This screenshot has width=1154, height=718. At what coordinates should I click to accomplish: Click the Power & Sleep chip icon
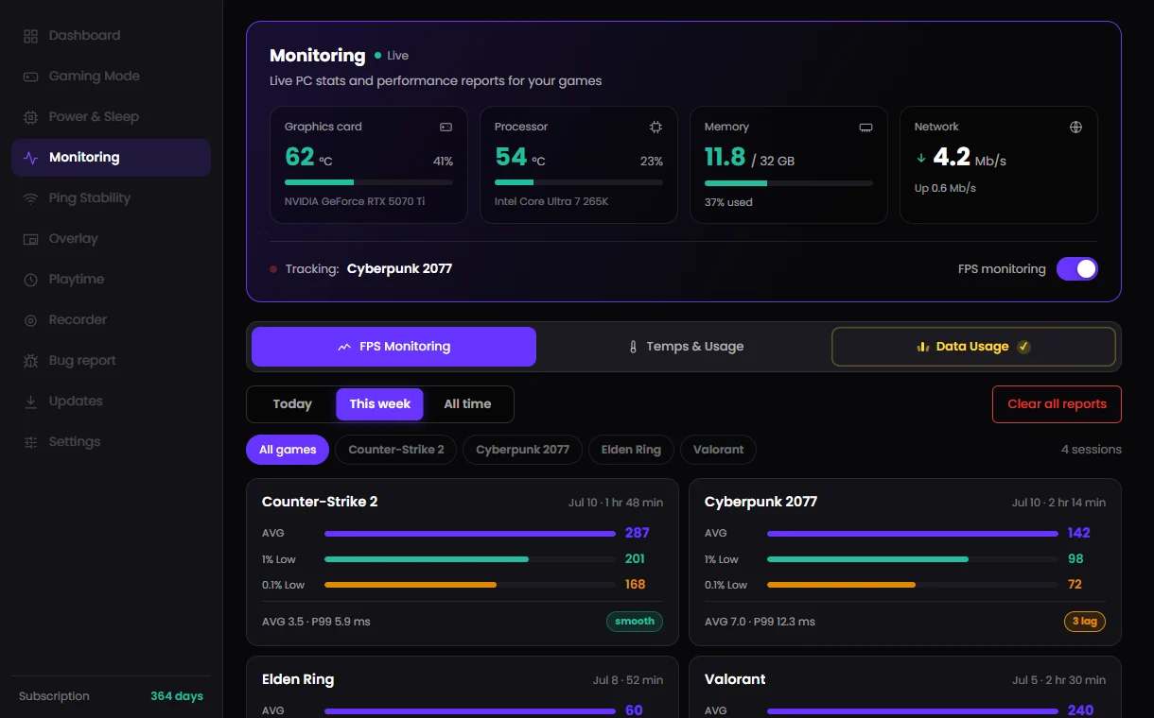click(31, 117)
